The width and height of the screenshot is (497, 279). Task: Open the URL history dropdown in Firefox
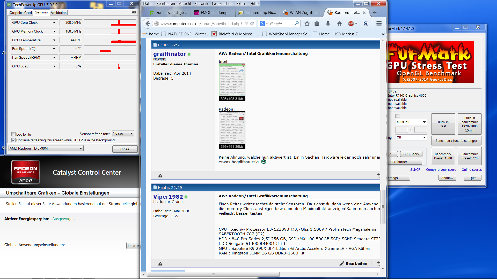click(246, 24)
